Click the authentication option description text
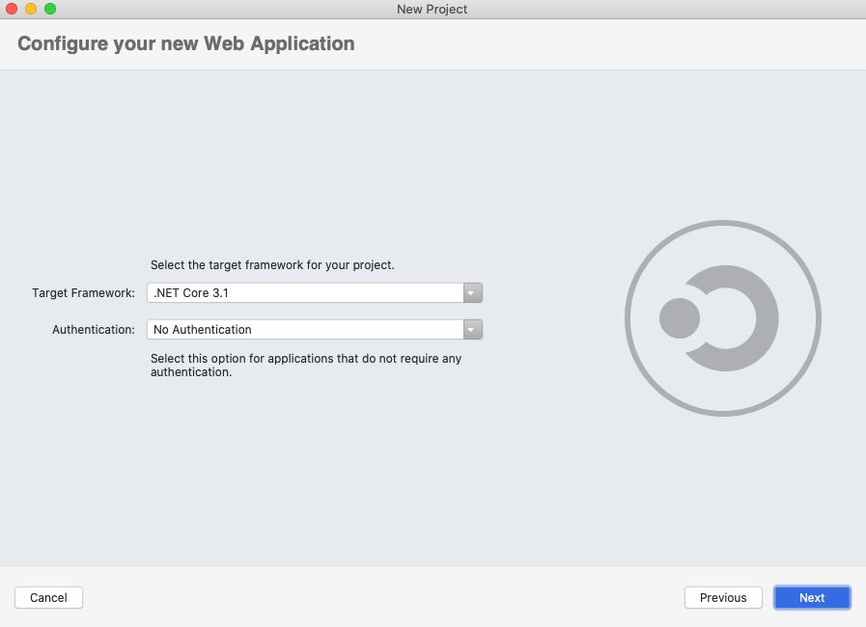The width and height of the screenshot is (866, 627). pyautogui.click(x=306, y=366)
